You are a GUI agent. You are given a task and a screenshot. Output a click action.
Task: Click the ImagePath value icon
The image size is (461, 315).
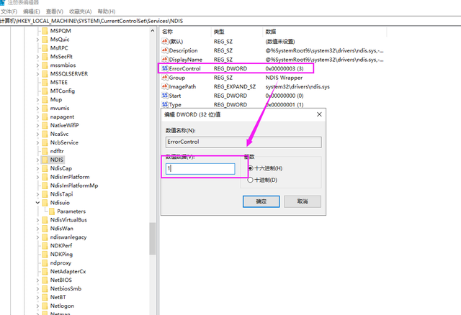165,86
